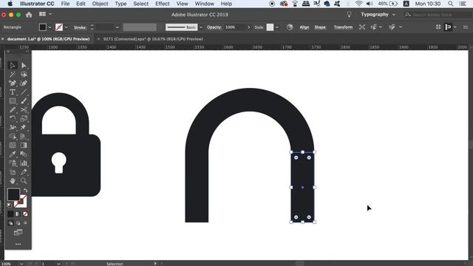Reset to default fill and stroke
The width and height of the screenshot is (473, 266).
pos(10,205)
